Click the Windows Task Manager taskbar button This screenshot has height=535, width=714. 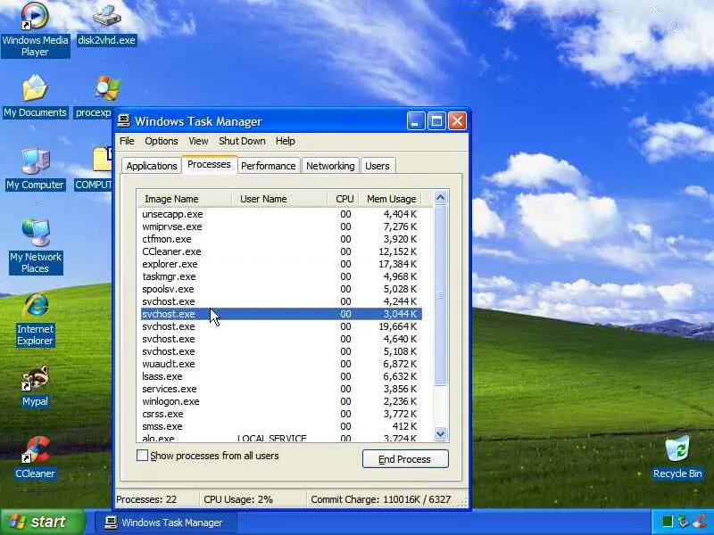point(166,523)
